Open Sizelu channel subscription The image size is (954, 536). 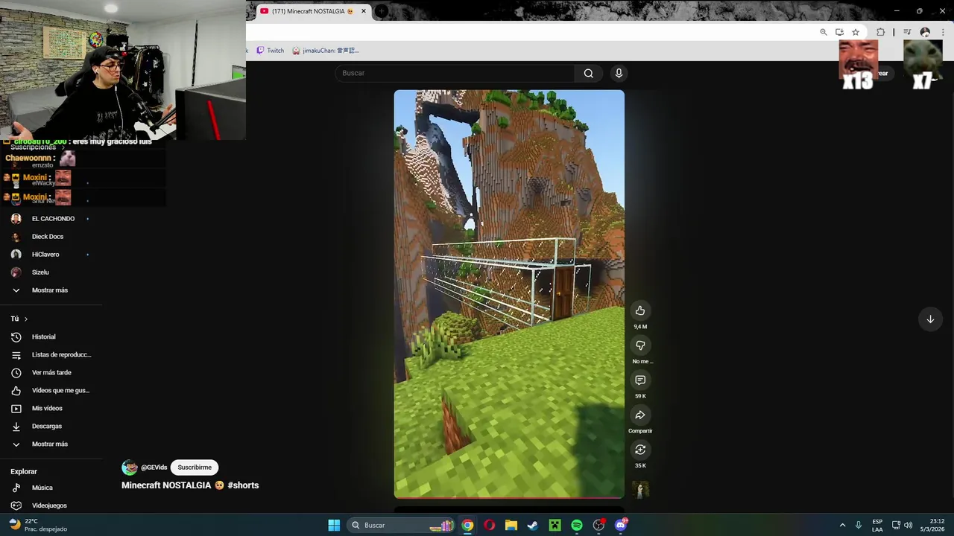click(x=51, y=272)
